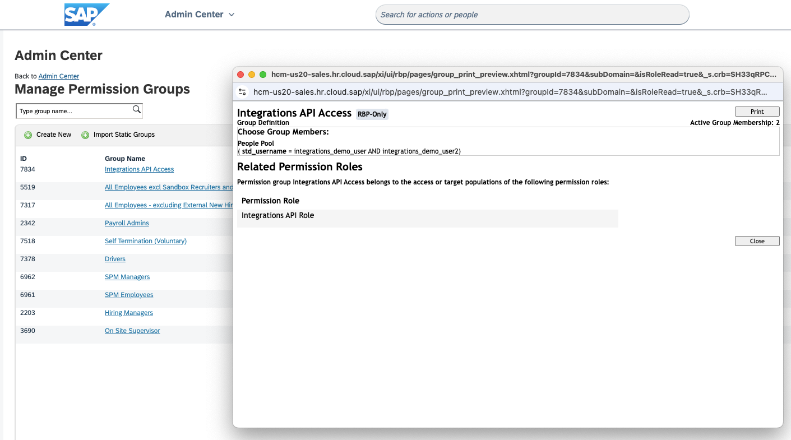The image size is (791, 440).
Task: Select ID 7317 in the table
Action: (x=27, y=205)
